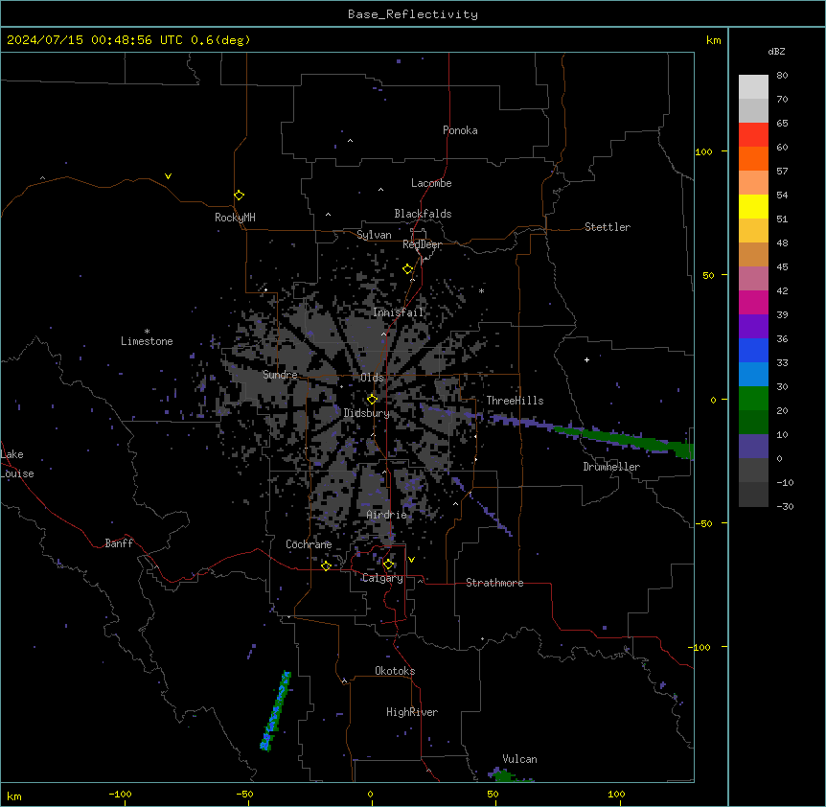826x807 pixels.
Task: Click the Sundre town label
Action: (280, 375)
